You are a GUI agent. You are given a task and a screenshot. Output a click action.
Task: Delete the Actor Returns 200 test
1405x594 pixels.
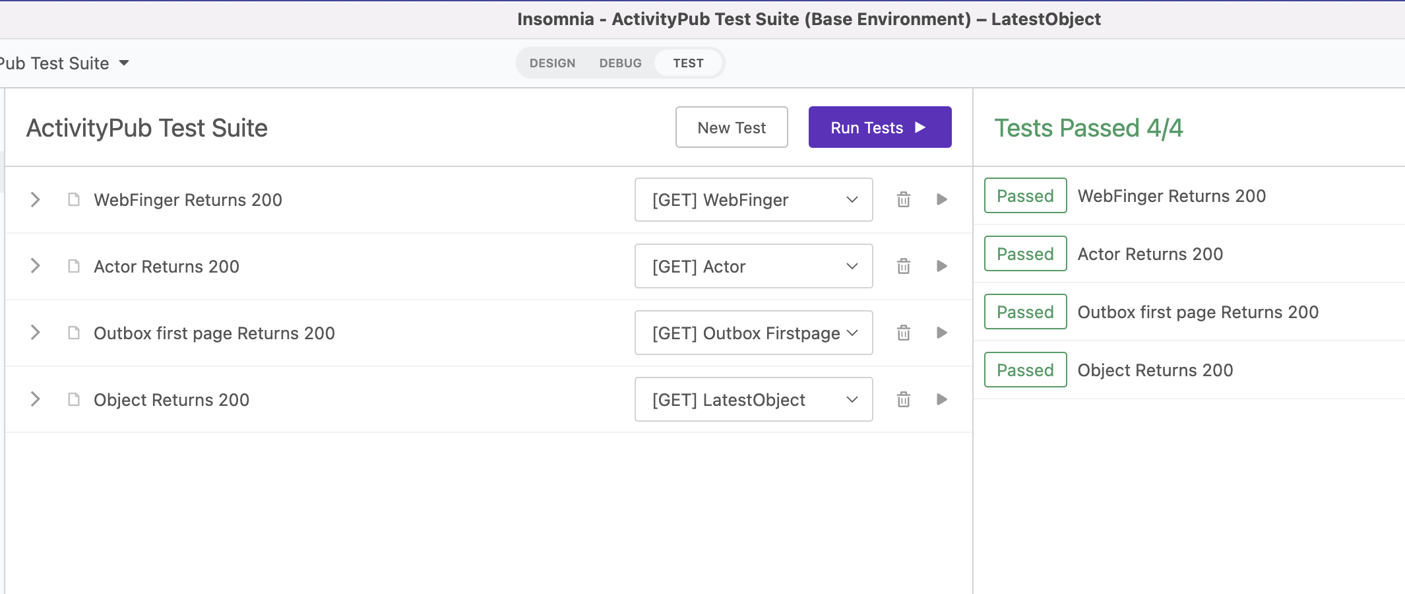(x=904, y=266)
